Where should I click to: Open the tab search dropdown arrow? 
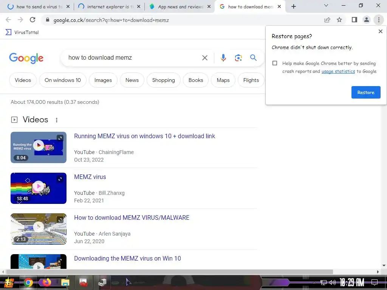[326, 5]
